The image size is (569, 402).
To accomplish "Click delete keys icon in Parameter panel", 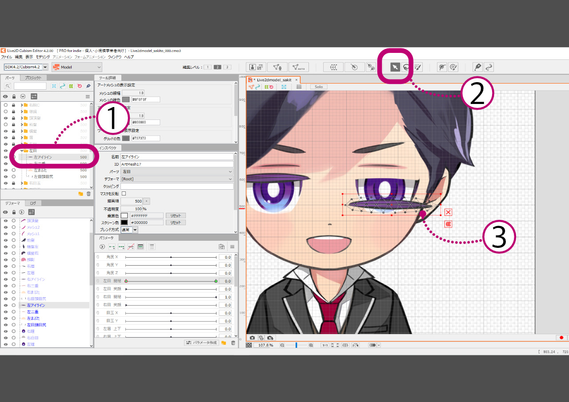I will (x=131, y=247).
